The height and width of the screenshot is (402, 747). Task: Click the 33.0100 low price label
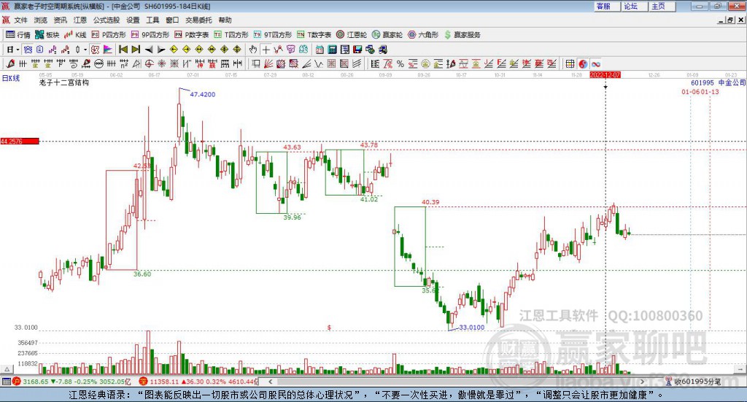coord(472,328)
